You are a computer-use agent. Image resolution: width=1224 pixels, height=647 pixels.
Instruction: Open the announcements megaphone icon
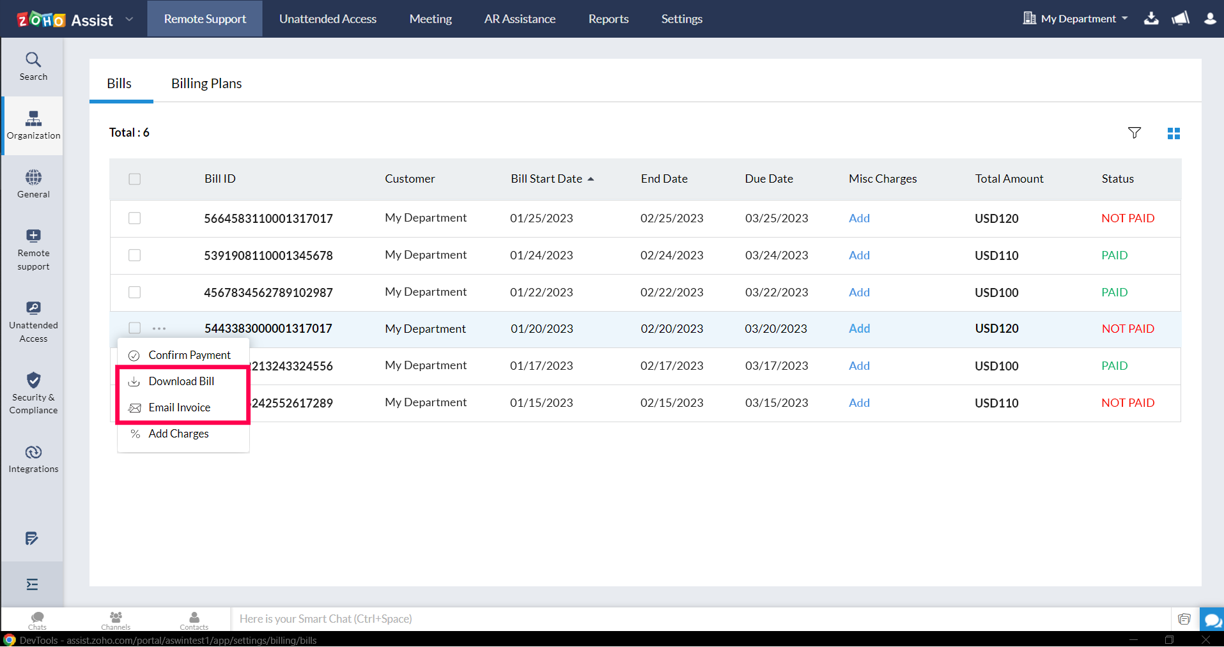pos(1180,19)
